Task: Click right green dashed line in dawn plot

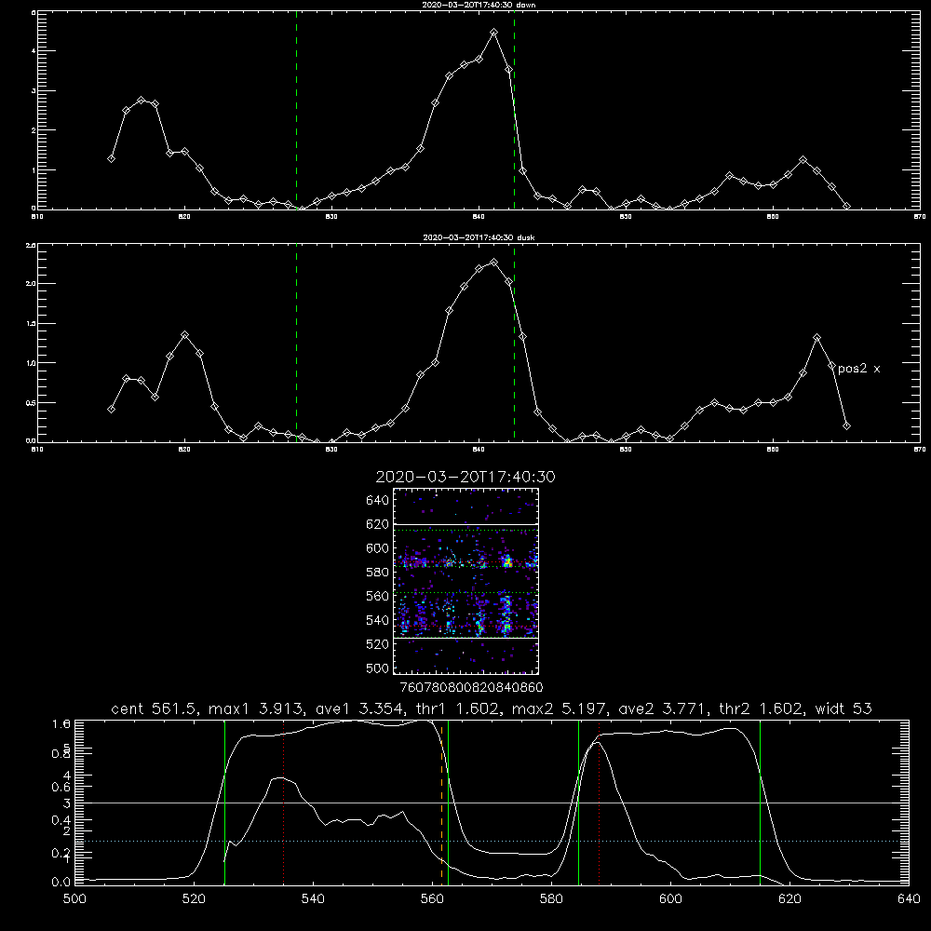Action: click(x=514, y=110)
